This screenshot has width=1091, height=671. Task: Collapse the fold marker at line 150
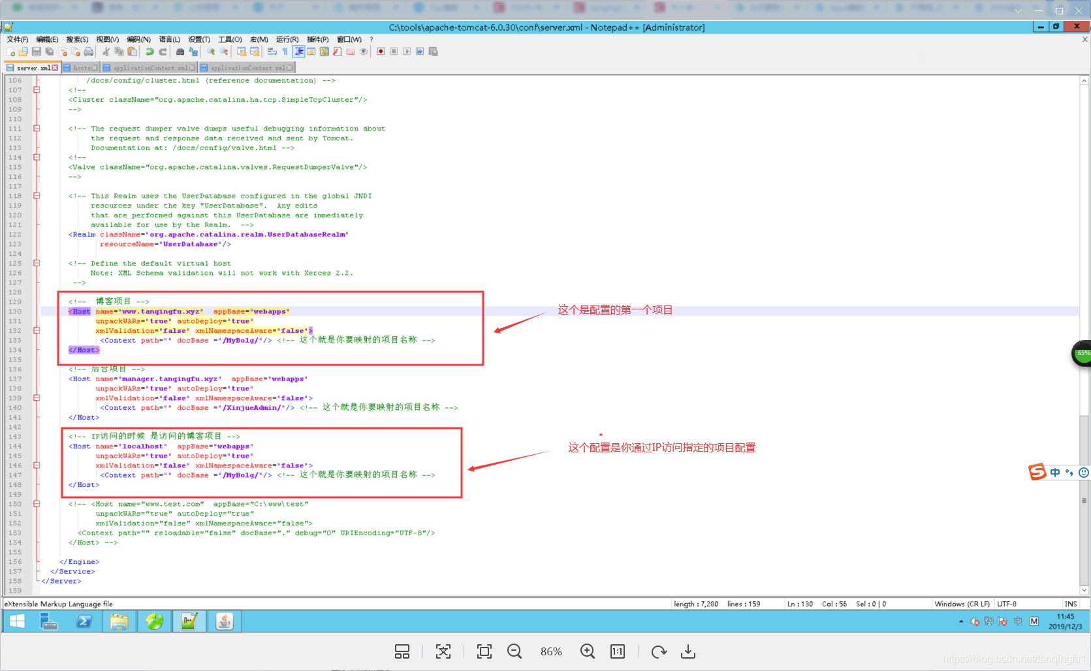[37, 504]
